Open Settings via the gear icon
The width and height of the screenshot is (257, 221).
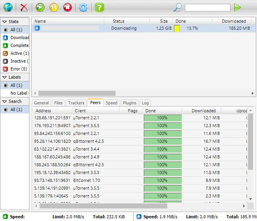click(83, 7)
